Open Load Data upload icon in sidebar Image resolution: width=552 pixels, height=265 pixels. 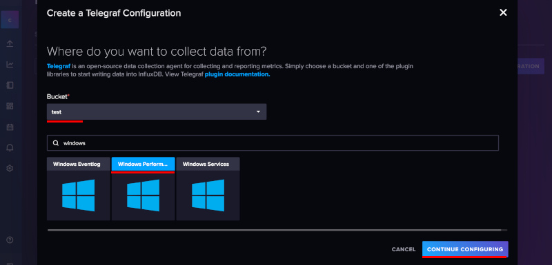[x=10, y=43]
